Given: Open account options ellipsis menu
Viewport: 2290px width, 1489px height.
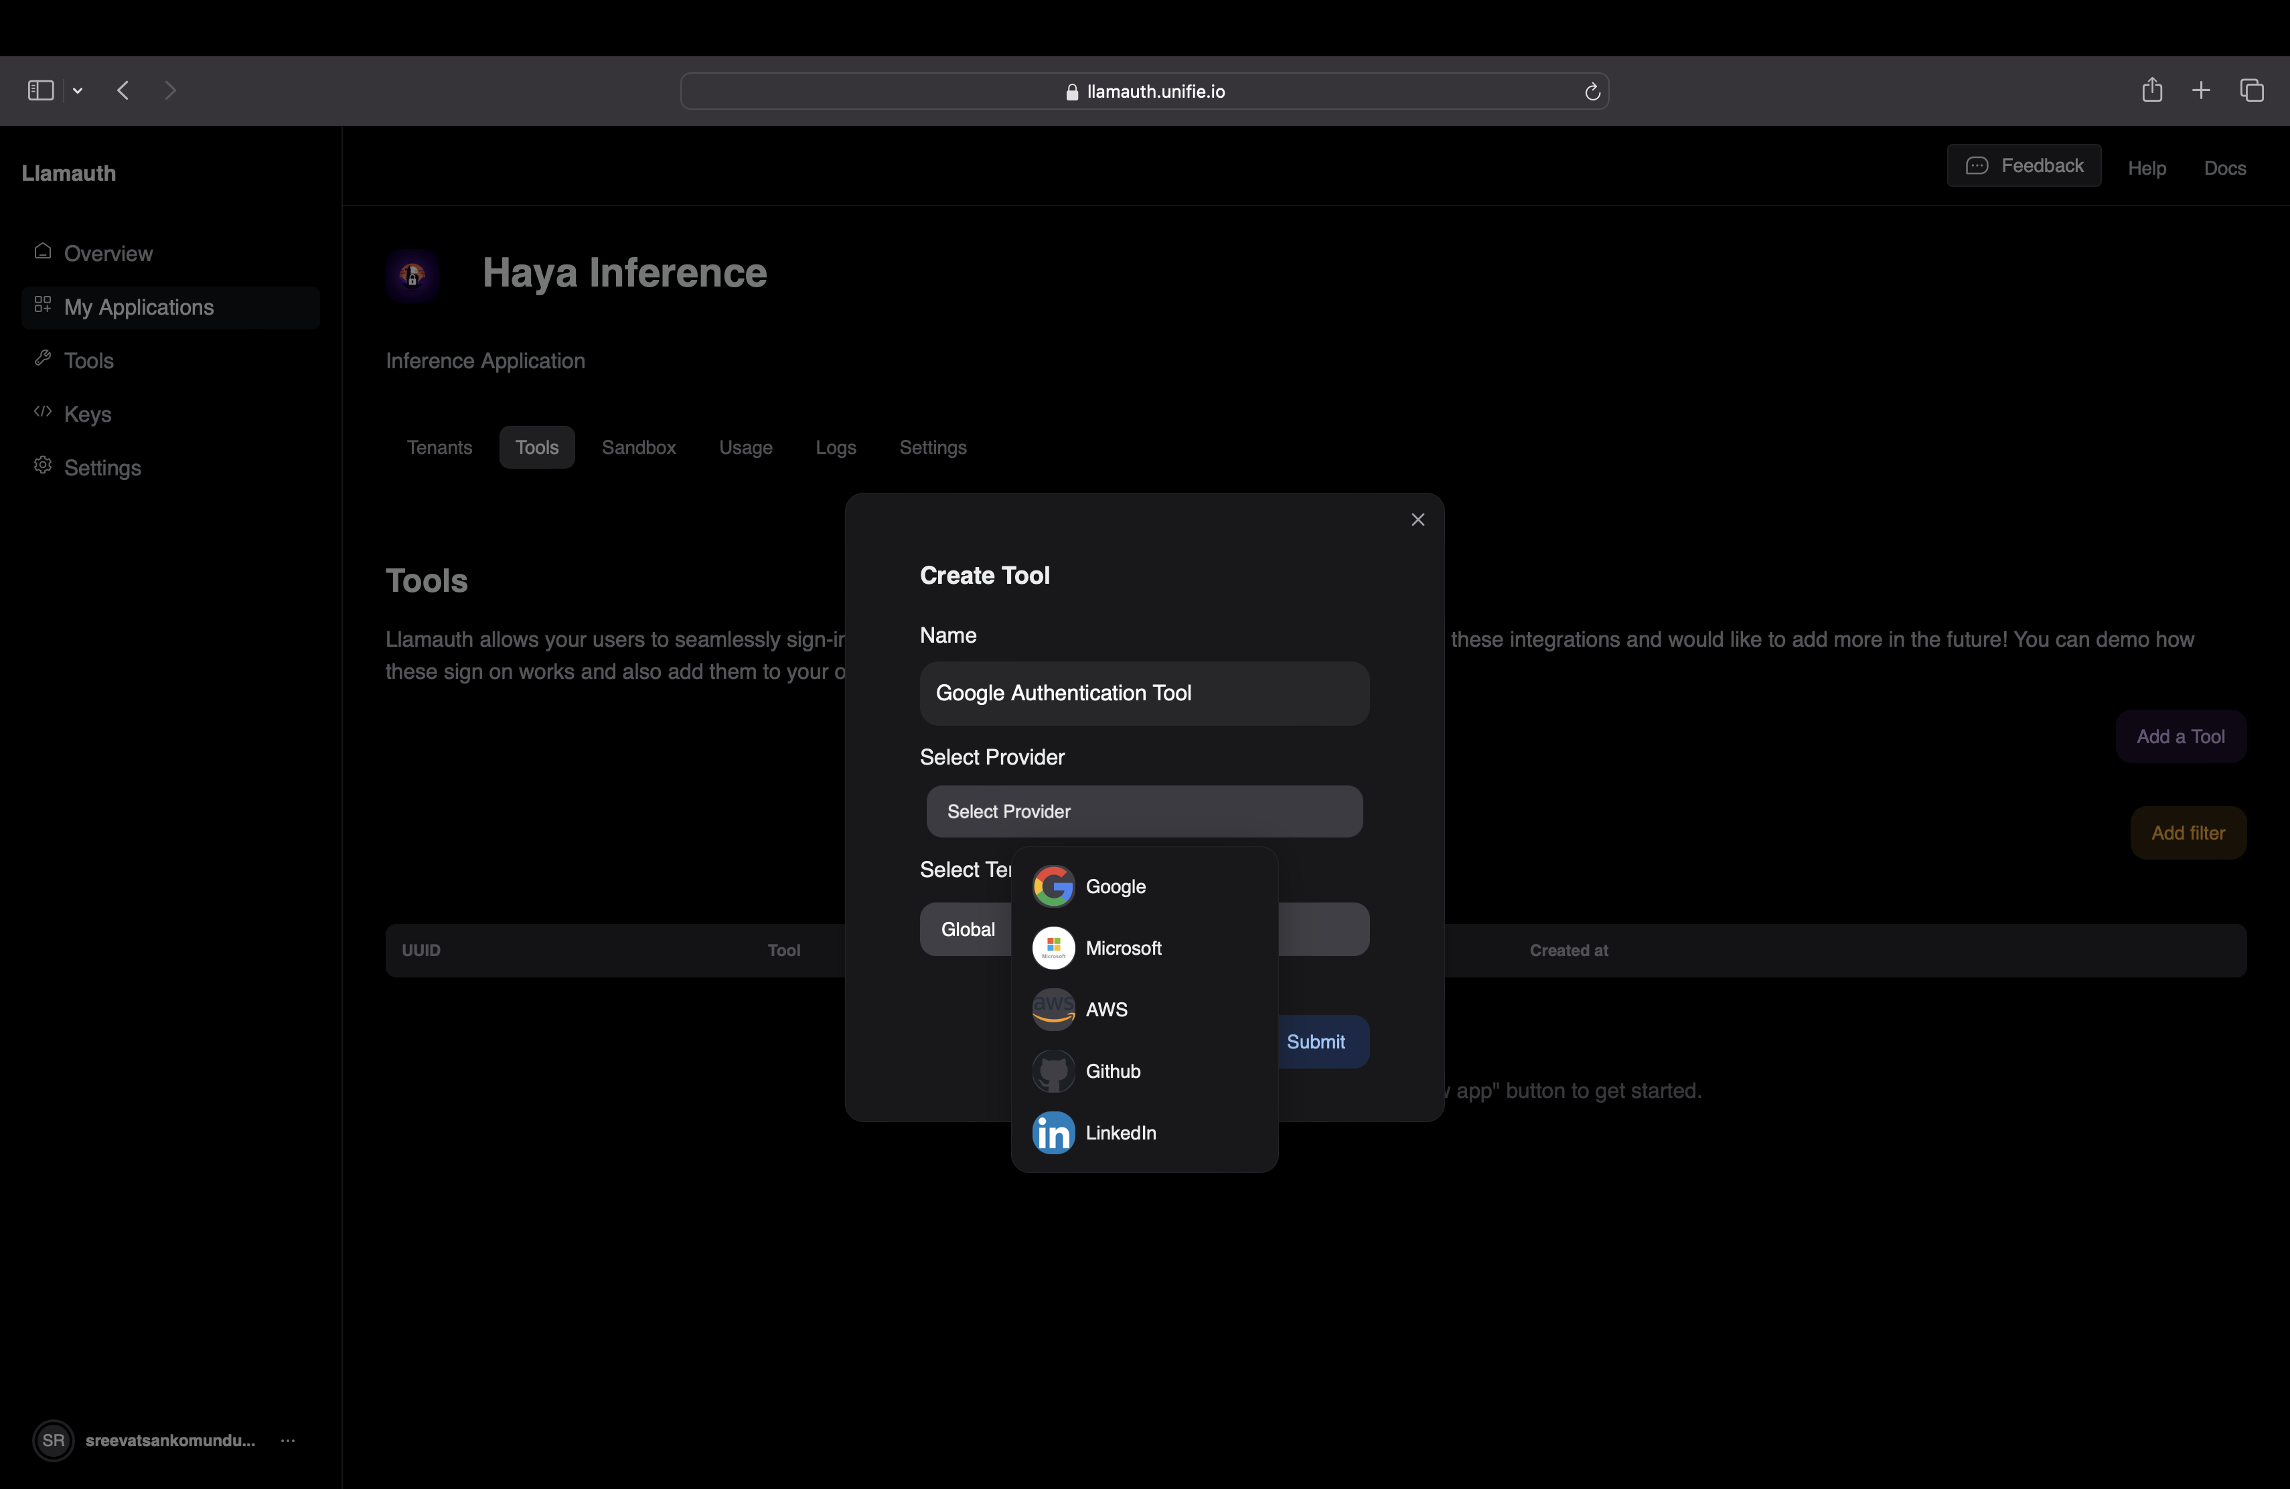Looking at the screenshot, I should coord(288,1440).
